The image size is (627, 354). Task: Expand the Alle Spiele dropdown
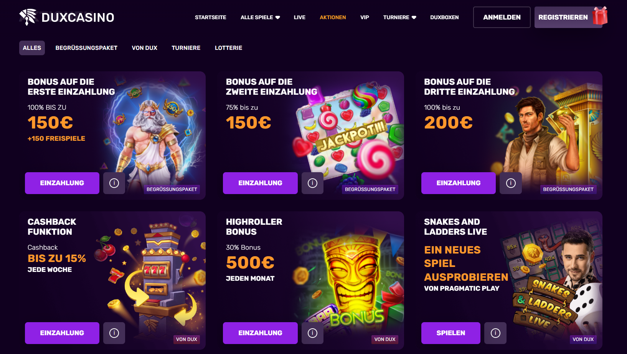[260, 17]
